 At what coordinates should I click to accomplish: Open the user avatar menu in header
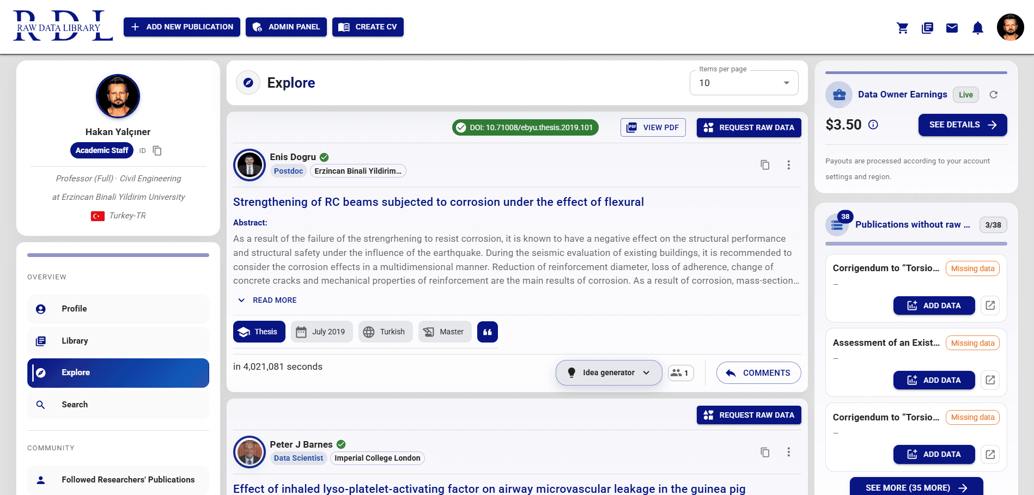pyautogui.click(x=1011, y=27)
